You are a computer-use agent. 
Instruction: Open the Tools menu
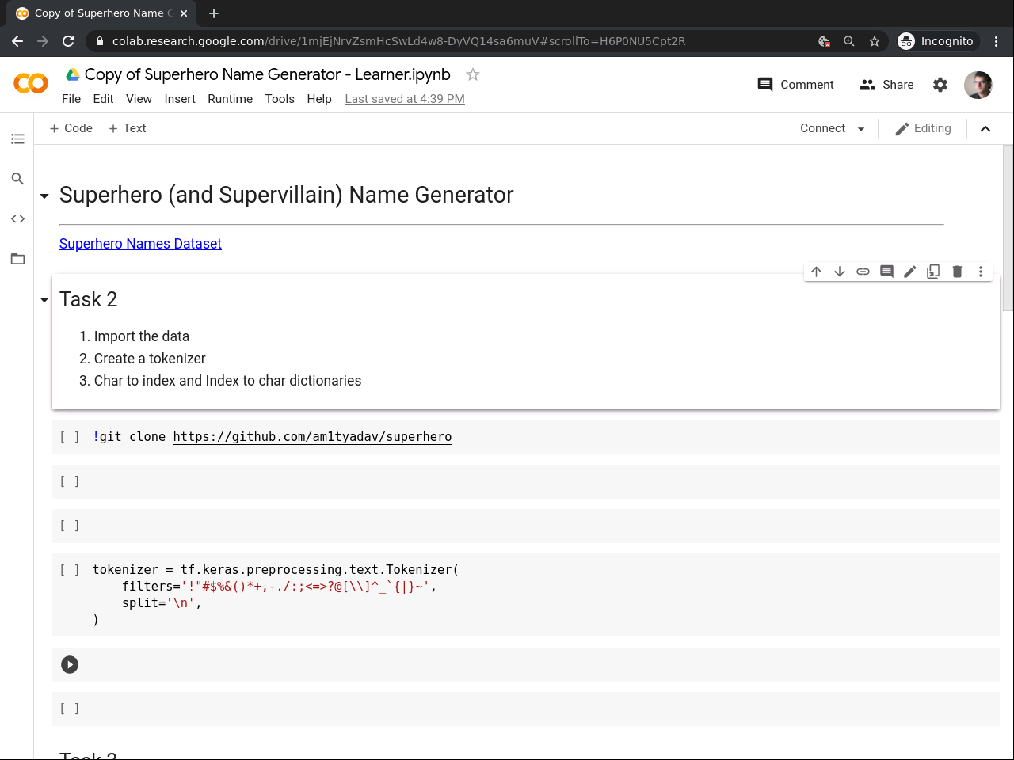[x=279, y=99]
